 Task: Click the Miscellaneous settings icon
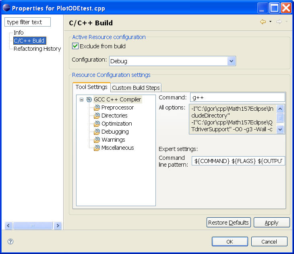pos(97,148)
